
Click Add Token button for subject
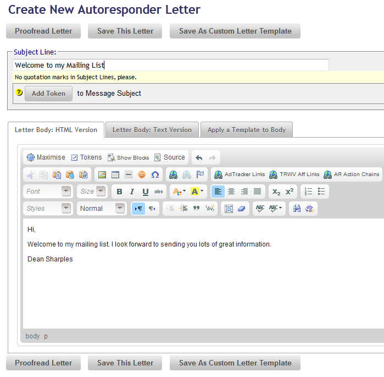point(48,93)
